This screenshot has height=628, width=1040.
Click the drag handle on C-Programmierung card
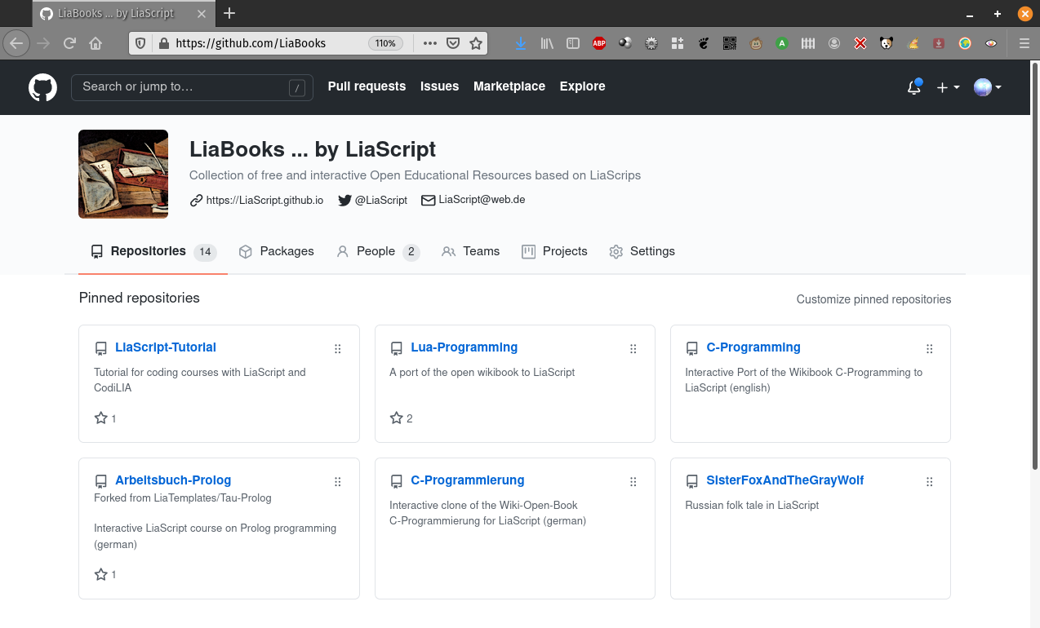[633, 482]
